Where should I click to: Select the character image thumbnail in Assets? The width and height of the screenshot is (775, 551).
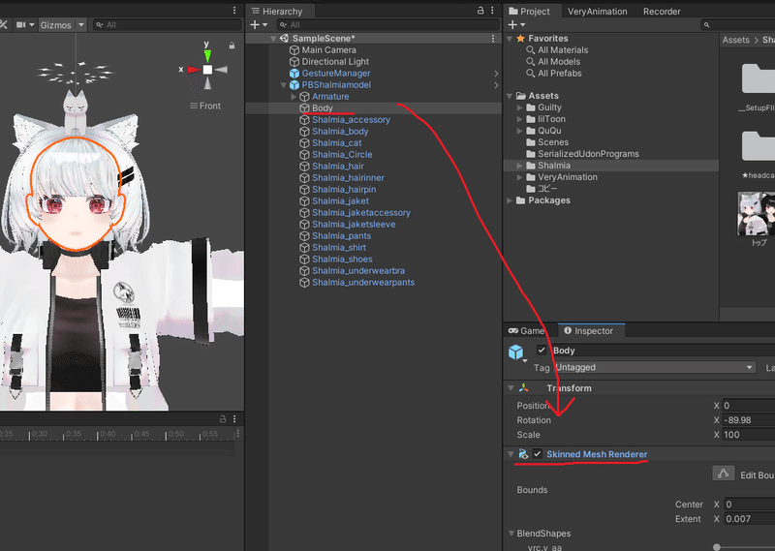point(757,213)
